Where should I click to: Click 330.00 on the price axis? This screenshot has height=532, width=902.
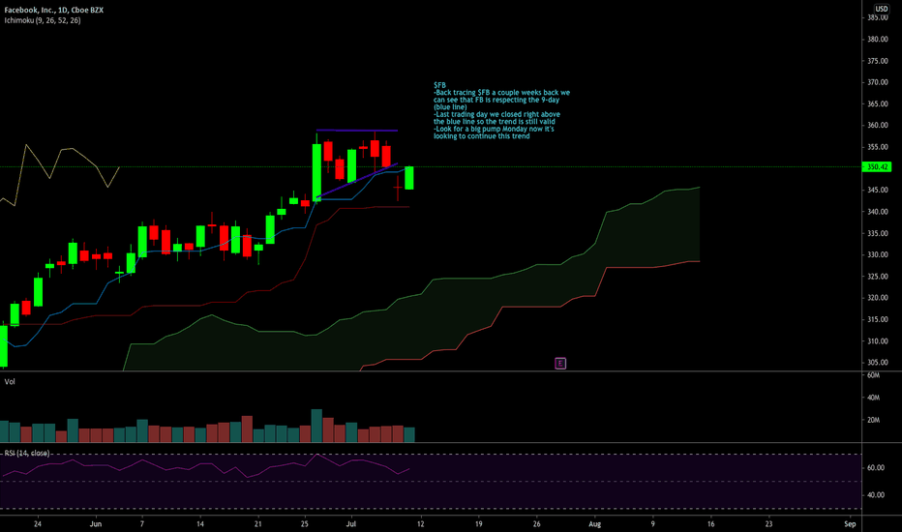[x=878, y=254]
